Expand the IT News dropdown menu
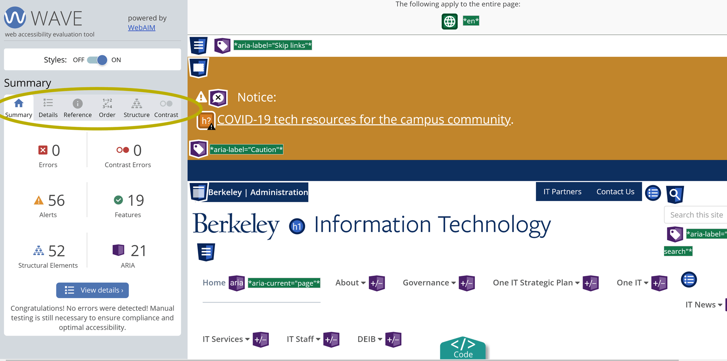727x361 pixels. click(x=704, y=305)
